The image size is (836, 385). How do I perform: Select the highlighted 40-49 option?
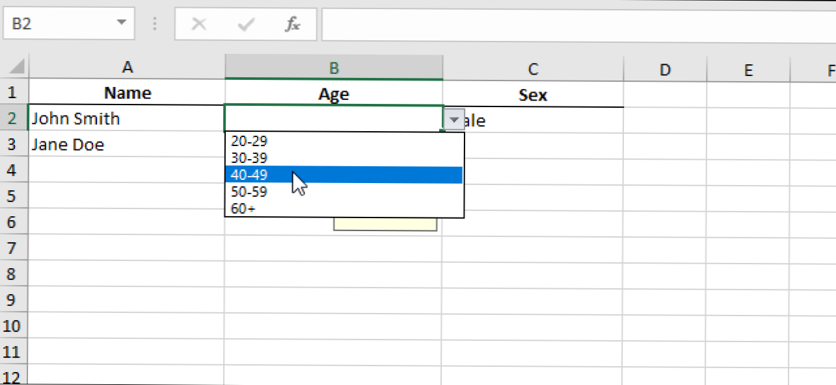(249, 175)
